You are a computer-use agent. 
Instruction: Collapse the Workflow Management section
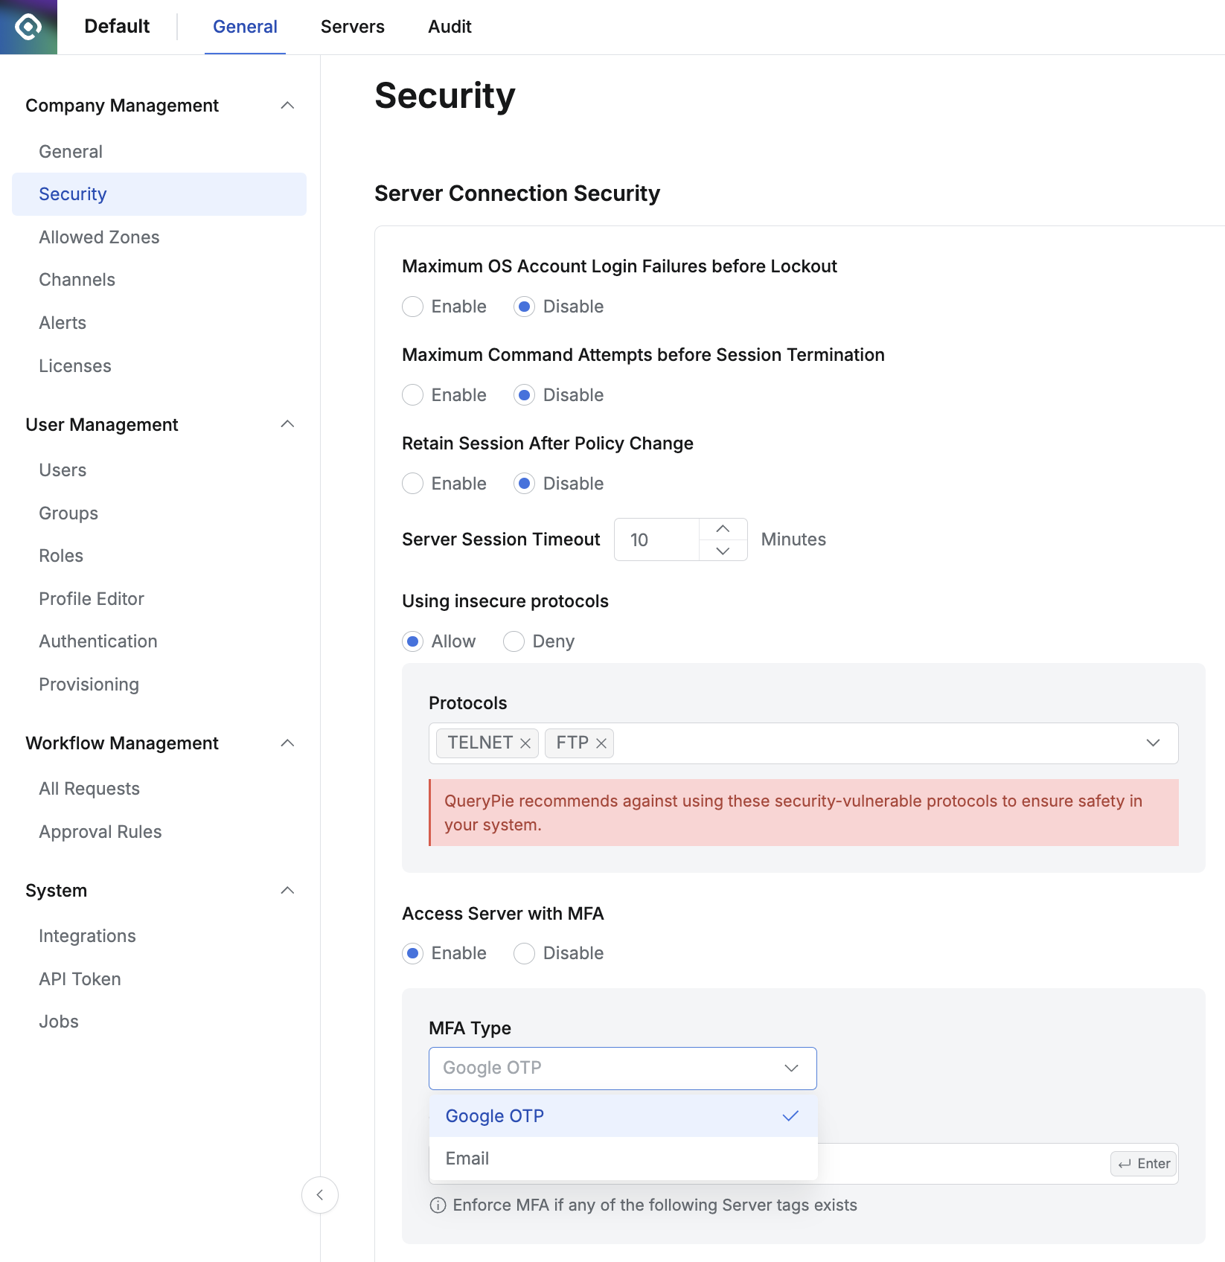[287, 743]
